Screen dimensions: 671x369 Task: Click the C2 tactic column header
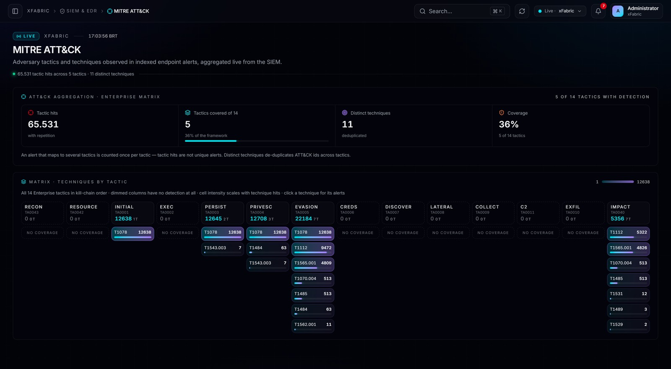(x=538, y=213)
